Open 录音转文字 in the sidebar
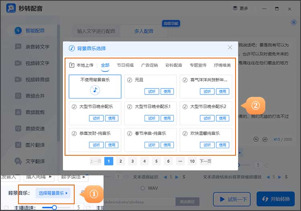The image size is (301, 211). (x=32, y=47)
